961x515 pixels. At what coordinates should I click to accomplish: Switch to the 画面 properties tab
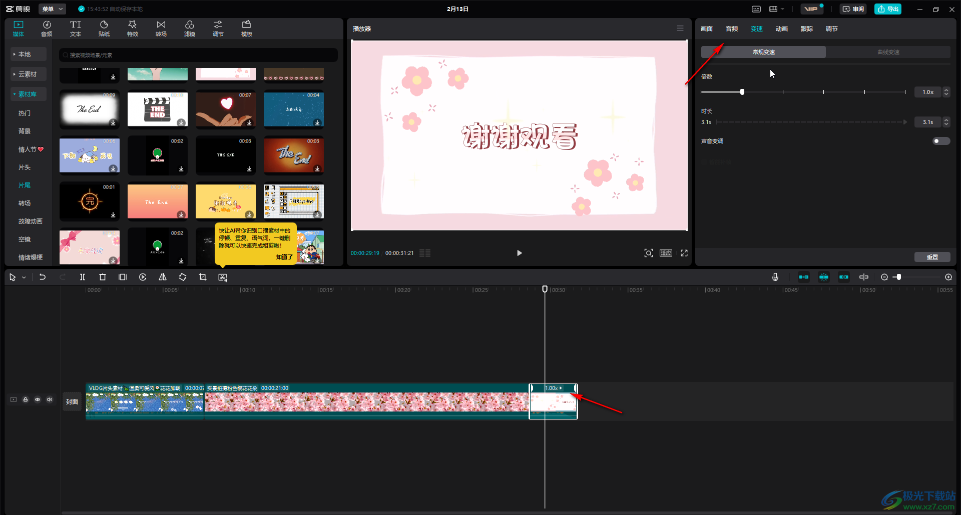point(707,29)
